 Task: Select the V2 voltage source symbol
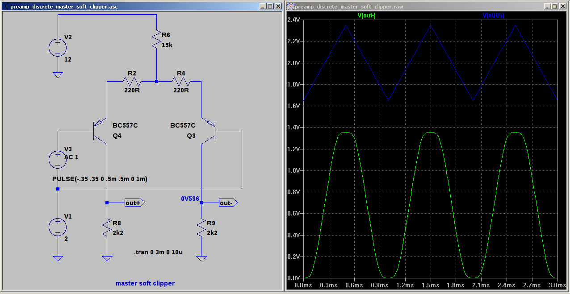tap(58, 48)
